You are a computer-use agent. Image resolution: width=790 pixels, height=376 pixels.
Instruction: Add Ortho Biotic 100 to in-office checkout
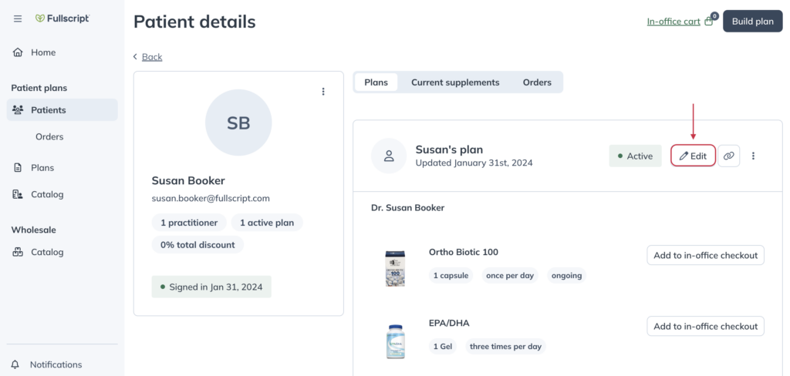705,255
